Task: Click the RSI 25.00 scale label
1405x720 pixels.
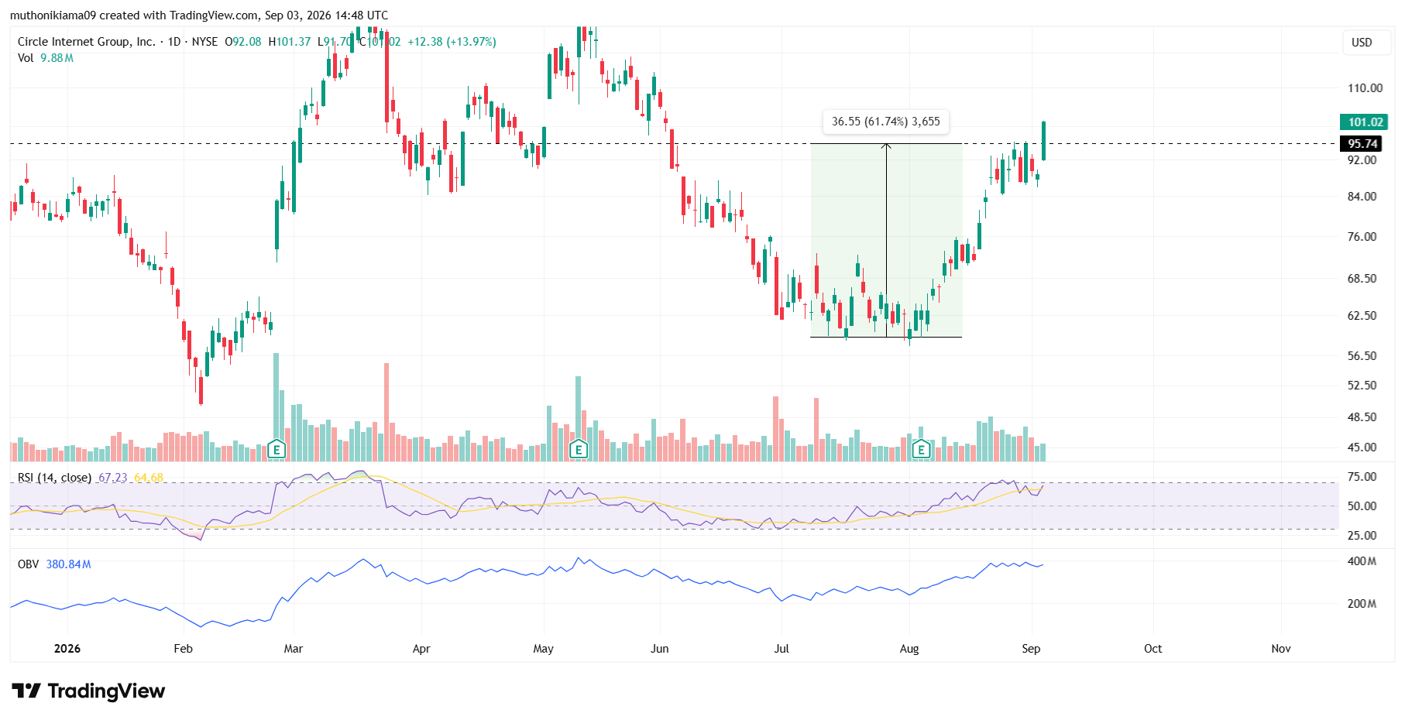Action: coord(1362,536)
